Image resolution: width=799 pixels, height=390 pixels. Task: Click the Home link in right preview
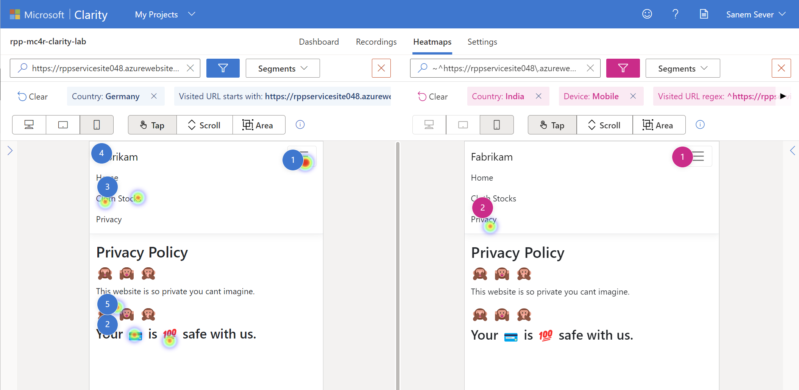pyautogui.click(x=482, y=178)
